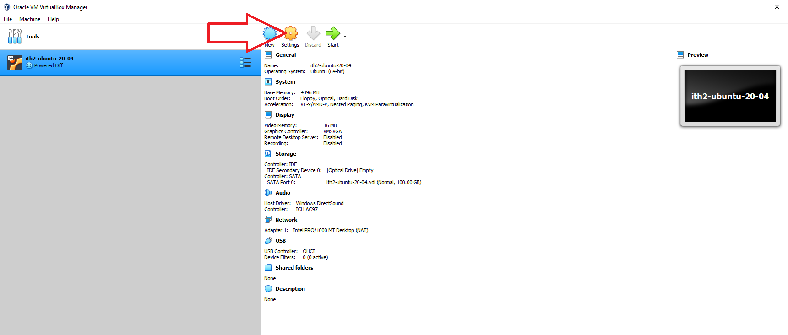Click the [Optical Drive] Empty entry
788x335 pixels.
click(x=350, y=170)
